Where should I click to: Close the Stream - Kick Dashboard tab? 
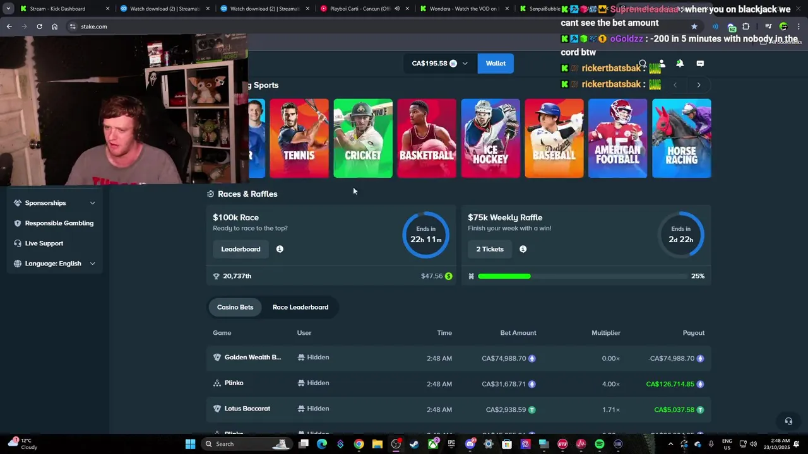tap(108, 9)
